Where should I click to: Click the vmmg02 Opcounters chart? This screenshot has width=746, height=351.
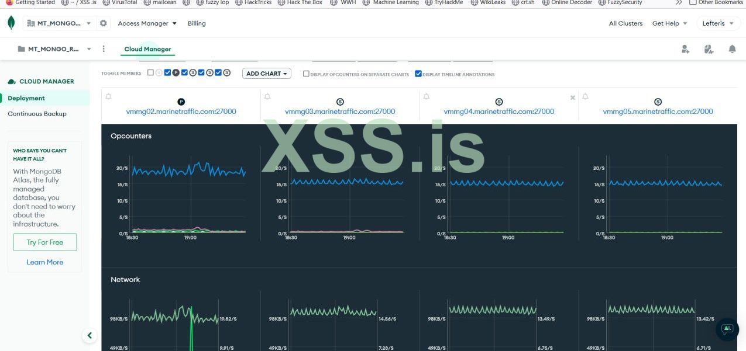188,196
